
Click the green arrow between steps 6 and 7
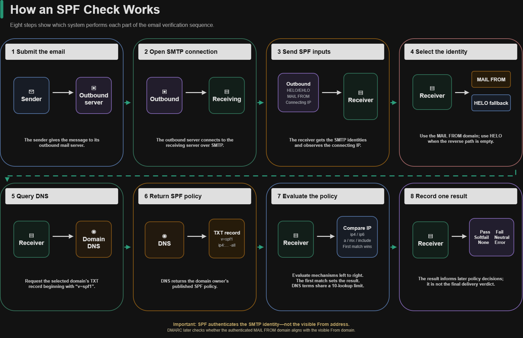(261, 247)
